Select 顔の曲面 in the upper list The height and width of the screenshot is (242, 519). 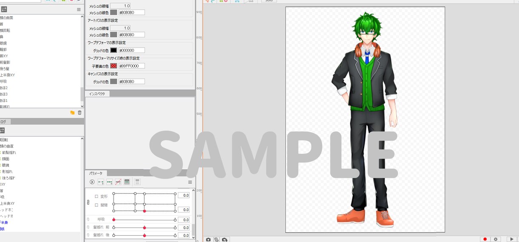pyautogui.click(x=6, y=18)
